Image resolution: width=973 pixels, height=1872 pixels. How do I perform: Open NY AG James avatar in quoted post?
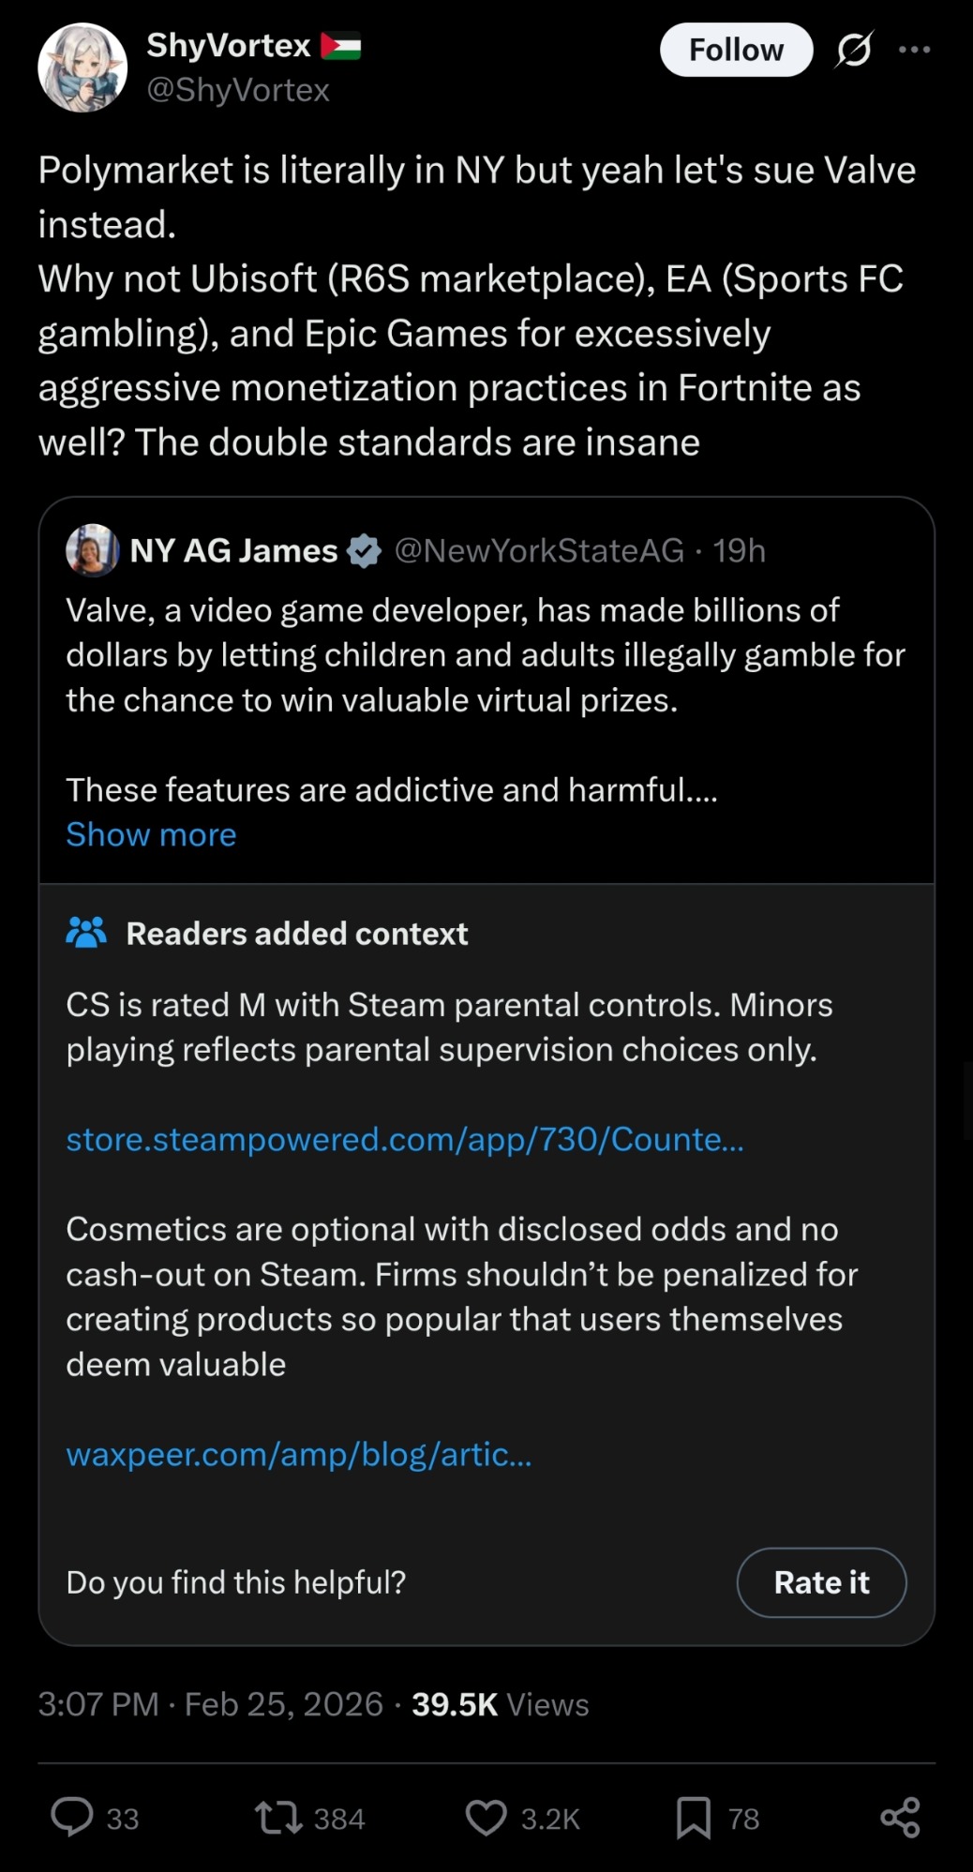point(92,550)
